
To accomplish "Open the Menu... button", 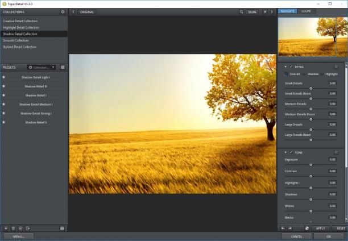I will point(19,236).
